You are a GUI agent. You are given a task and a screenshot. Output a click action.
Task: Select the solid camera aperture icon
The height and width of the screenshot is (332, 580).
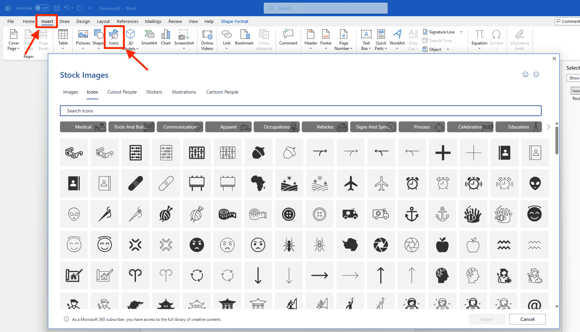(x=381, y=245)
